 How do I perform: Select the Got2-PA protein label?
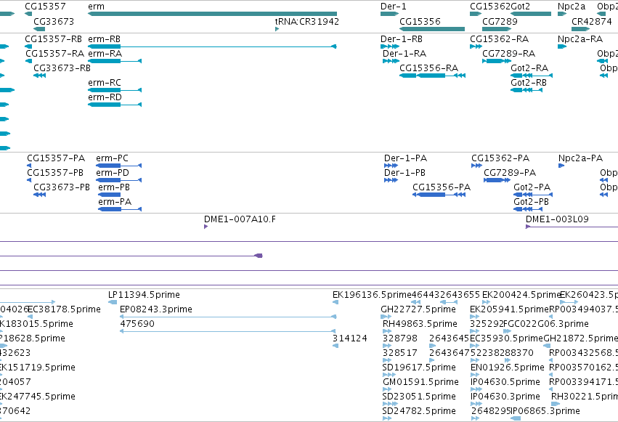(x=532, y=187)
